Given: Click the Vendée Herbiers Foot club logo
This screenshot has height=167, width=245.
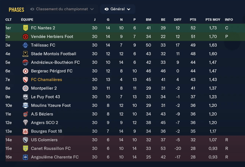Looking at the screenshot, I should [25, 37].
